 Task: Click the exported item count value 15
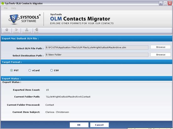pyautogui.click(x=47, y=90)
